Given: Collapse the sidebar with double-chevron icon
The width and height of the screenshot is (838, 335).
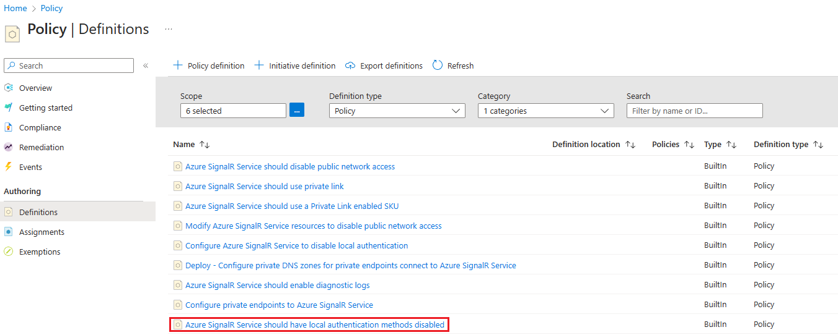Looking at the screenshot, I should click(x=146, y=66).
